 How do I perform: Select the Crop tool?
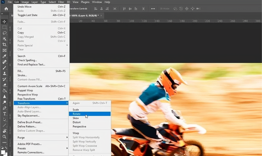tap(5, 45)
